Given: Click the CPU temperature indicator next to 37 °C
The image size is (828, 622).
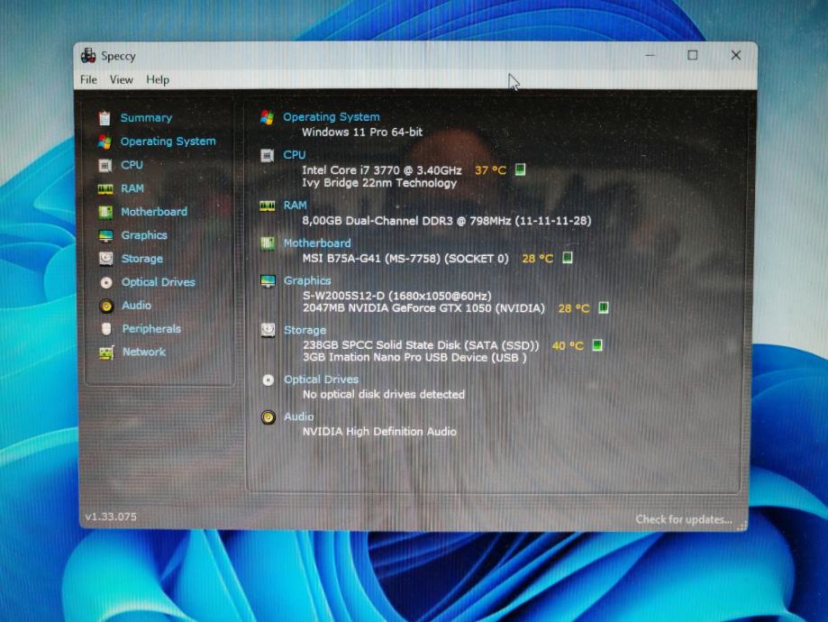Looking at the screenshot, I should 520,169.
